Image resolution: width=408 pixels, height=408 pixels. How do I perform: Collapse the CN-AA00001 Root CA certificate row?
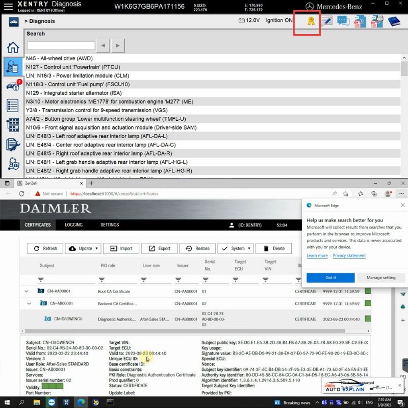point(27,292)
